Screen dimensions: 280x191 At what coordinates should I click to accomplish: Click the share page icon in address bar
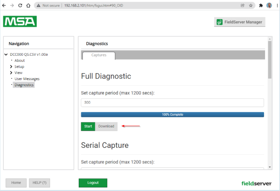(243, 5)
